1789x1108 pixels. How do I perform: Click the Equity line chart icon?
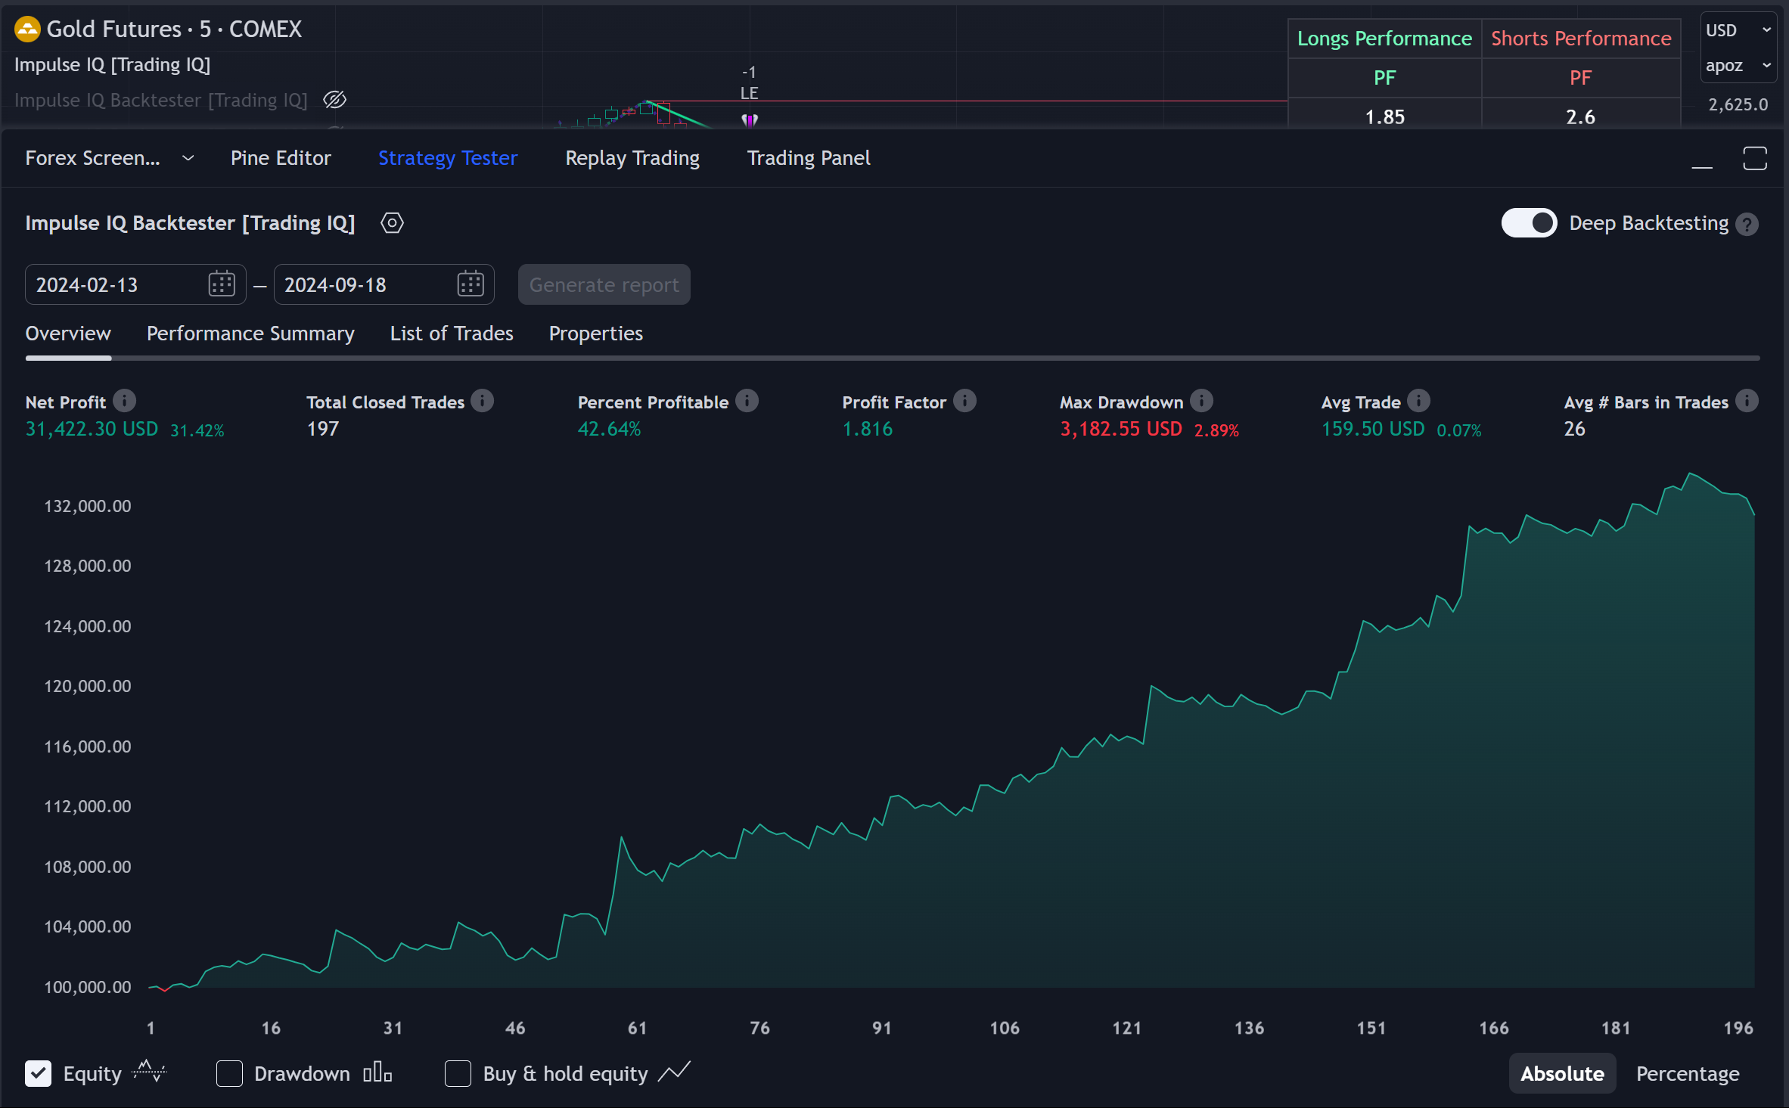(x=149, y=1072)
